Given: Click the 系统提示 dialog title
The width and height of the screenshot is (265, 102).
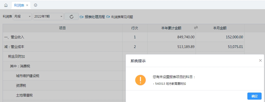Looking at the screenshot, I should 138,61.
